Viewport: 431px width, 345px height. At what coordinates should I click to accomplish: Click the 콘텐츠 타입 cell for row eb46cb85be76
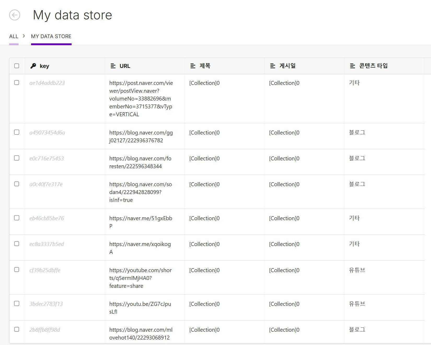[x=354, y=218]
